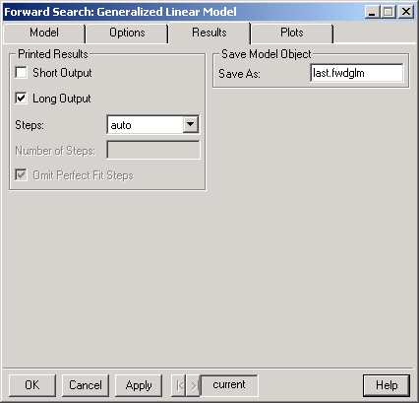Viewport: 419px width, 403px height.
Task: Toggle Omit Perfect Fit Steps checkbox
Action: [x=22, y=175]
